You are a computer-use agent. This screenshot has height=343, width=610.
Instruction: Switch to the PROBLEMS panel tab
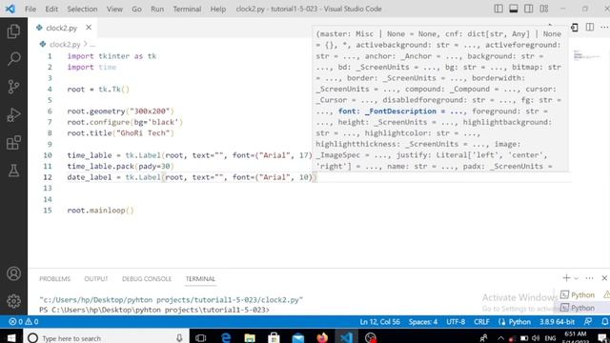coord(55,279)
